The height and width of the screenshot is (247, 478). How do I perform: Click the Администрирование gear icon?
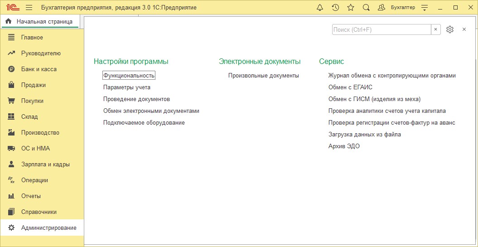(x=11, y=228)
